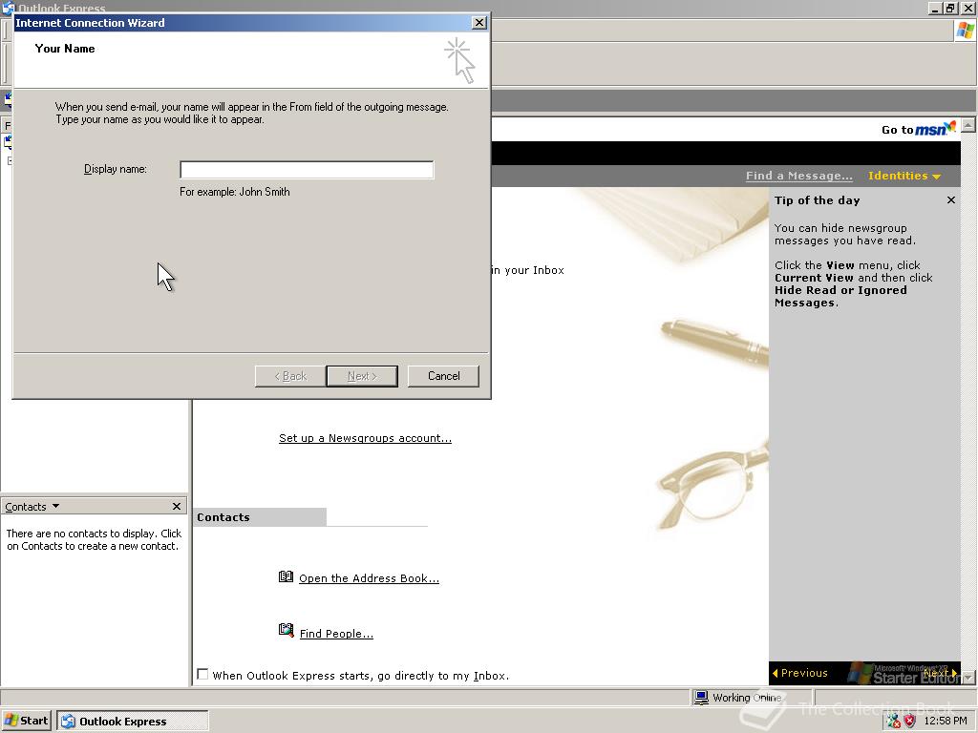Click the system clock showing 12:58 PM

tap(946, 722)
